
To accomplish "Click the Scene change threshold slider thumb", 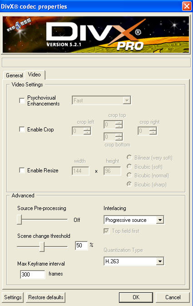I will pos(42,247).
